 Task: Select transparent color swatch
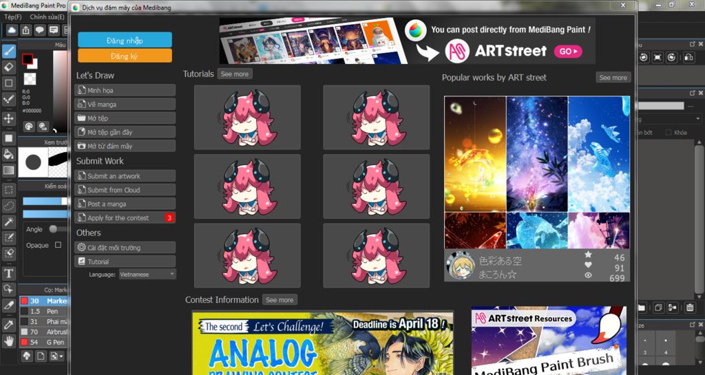30,79
